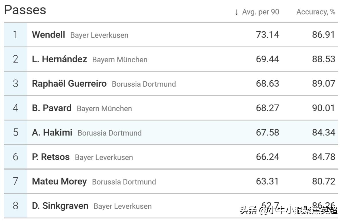Image resolution: width=344 pixels, height=221 pixels.
Task: Click Bayern München team beside L. Hernández
Action: click(120, 60)
